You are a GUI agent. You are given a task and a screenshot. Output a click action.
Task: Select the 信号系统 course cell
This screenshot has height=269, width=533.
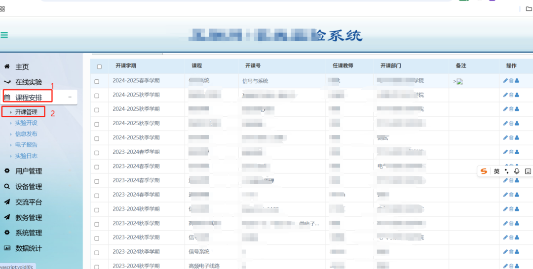pyautogui.click(x=199, y=252)
